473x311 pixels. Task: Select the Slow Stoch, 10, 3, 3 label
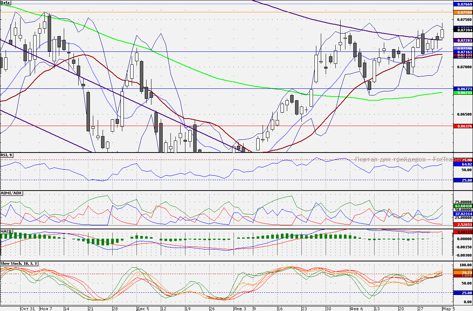point(19,264)
